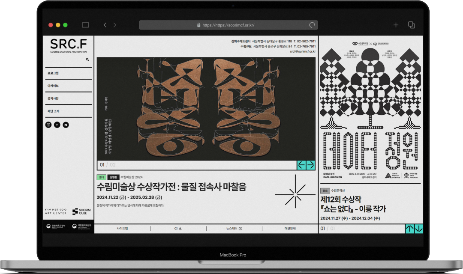Go to previous slide with left arrow
Image resolution: width=463 pixels, height=274 pixels.
tap(302, 165)
